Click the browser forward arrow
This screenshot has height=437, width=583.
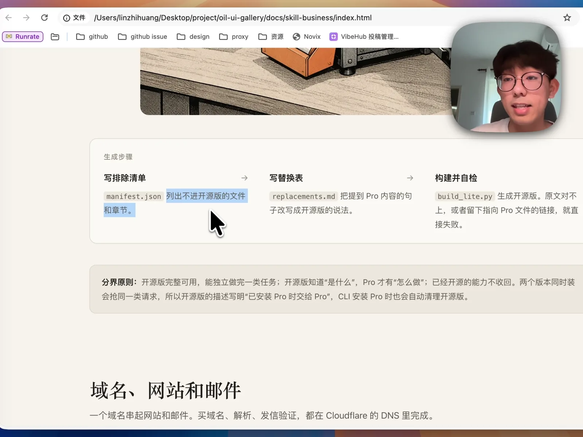(26, 17)
